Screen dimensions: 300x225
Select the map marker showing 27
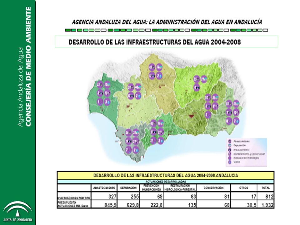coord(136,141)
